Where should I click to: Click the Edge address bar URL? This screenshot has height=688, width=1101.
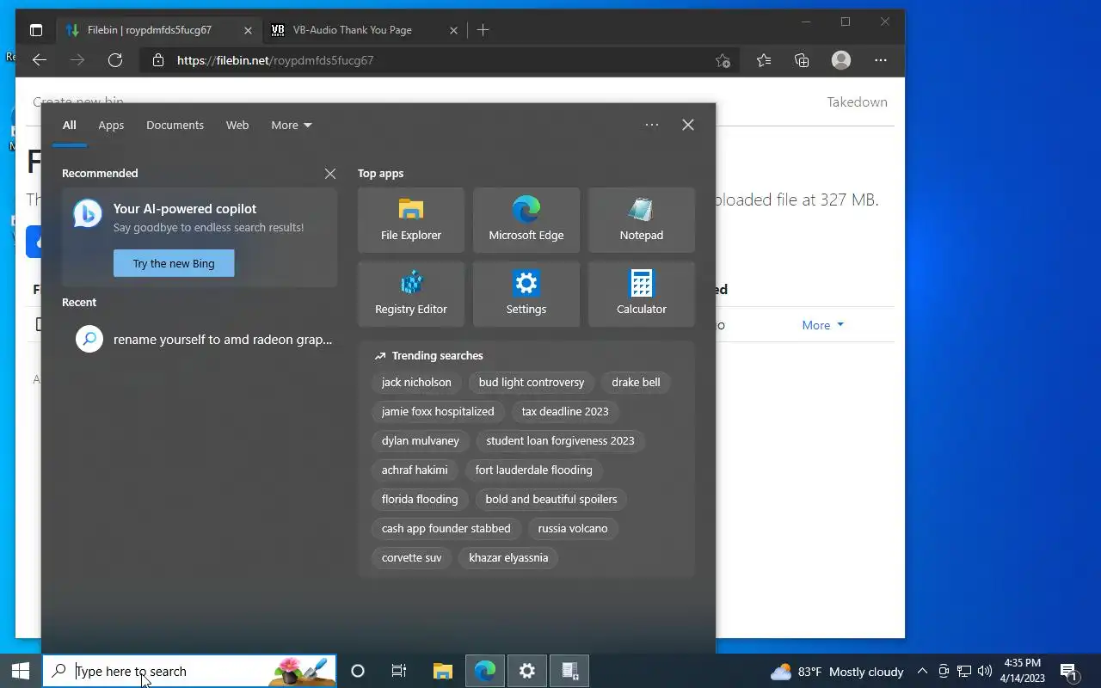(x=275, y=60)
